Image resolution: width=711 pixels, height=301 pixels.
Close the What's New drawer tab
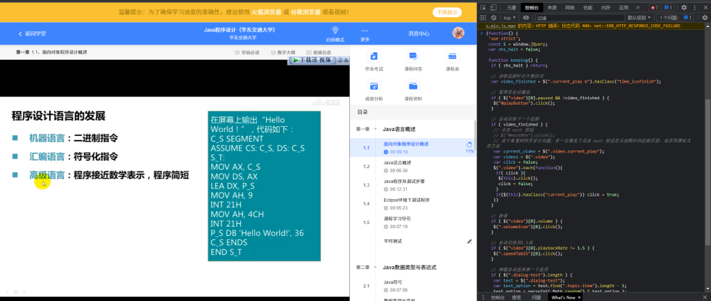click(580, 298)
